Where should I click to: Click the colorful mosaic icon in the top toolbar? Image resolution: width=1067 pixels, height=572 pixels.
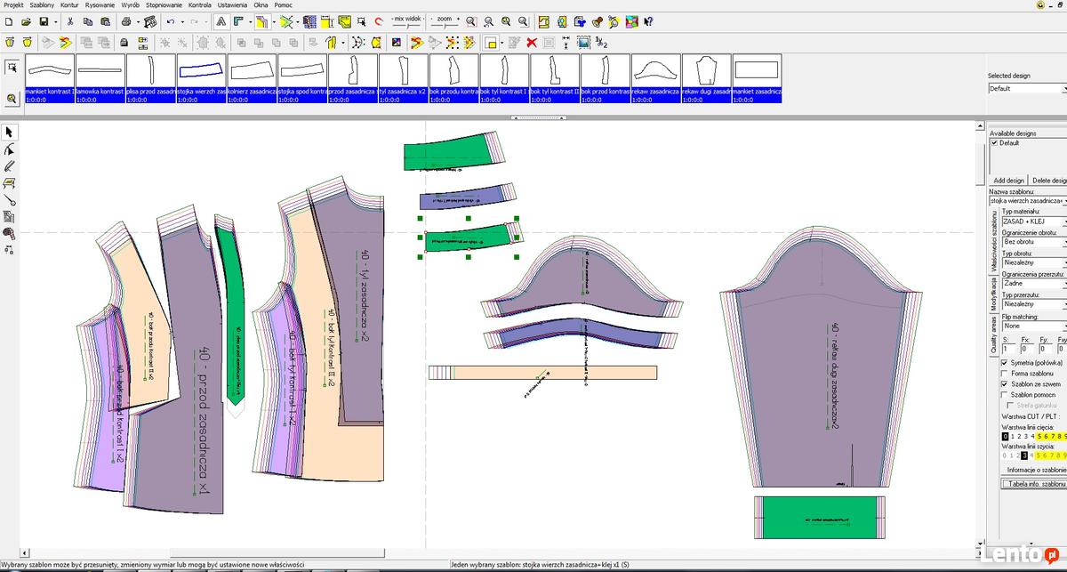[631, 21]
